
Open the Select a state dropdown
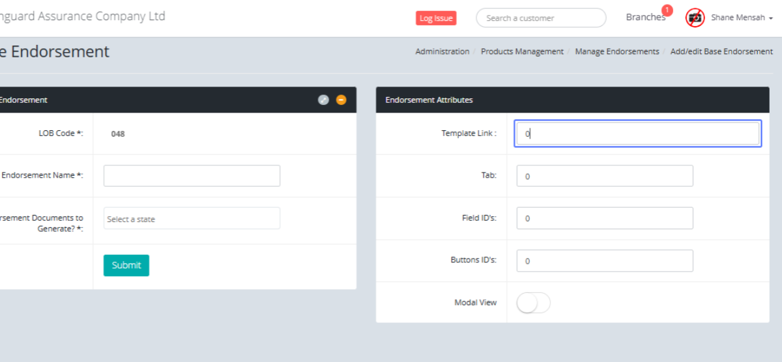(x=192, y=219)
